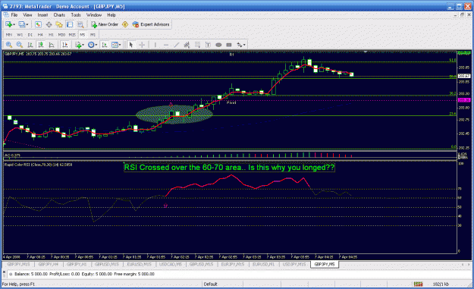Show the Data Window crosshair icon
The width and height of the screenshot is (474, 289).
tap(49, 24)
